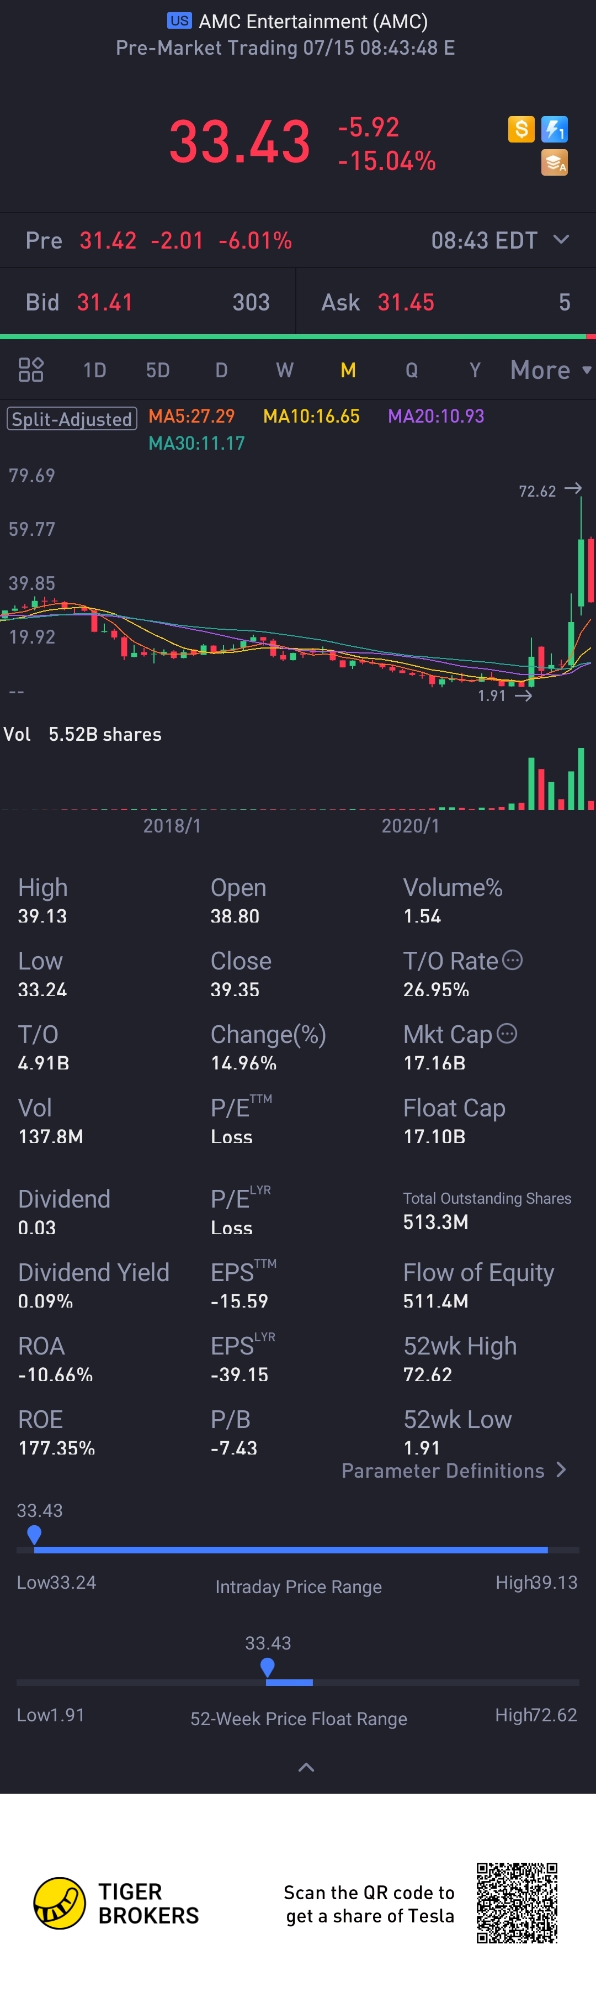Tap the intraday price range marker

34,1534
